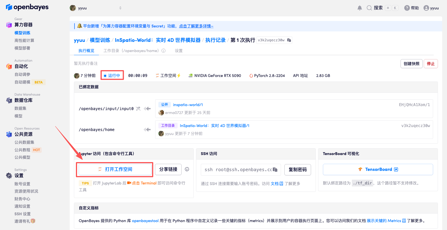The image size is (447, 230).
Task: Open 账号设置 in the sidebar
Action: click(x=22, y=184)
